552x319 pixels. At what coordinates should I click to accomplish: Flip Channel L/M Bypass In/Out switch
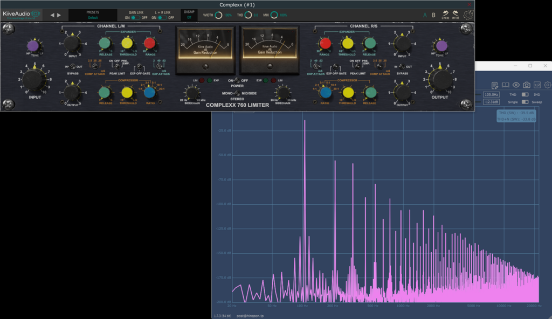73,66
